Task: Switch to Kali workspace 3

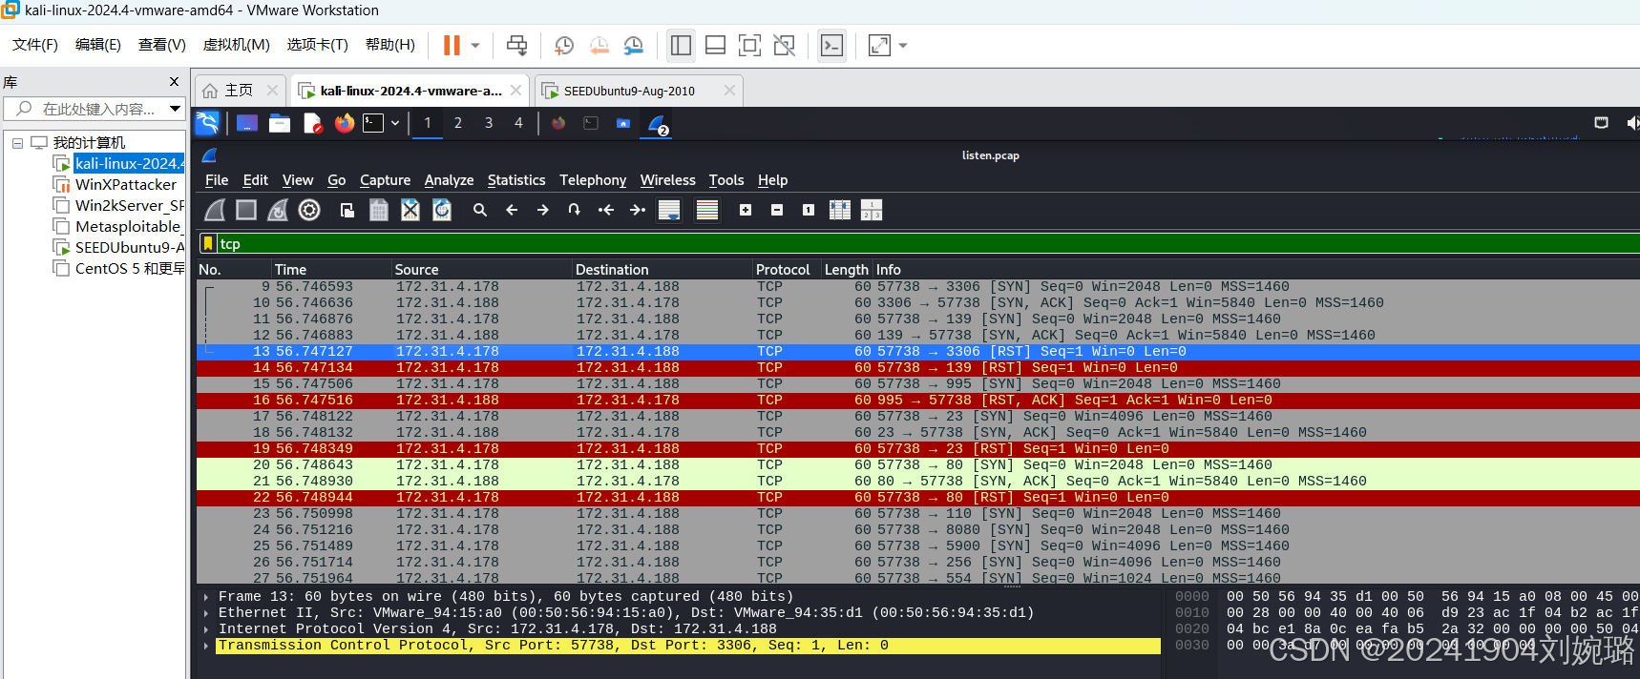Action: click(489, 123)
